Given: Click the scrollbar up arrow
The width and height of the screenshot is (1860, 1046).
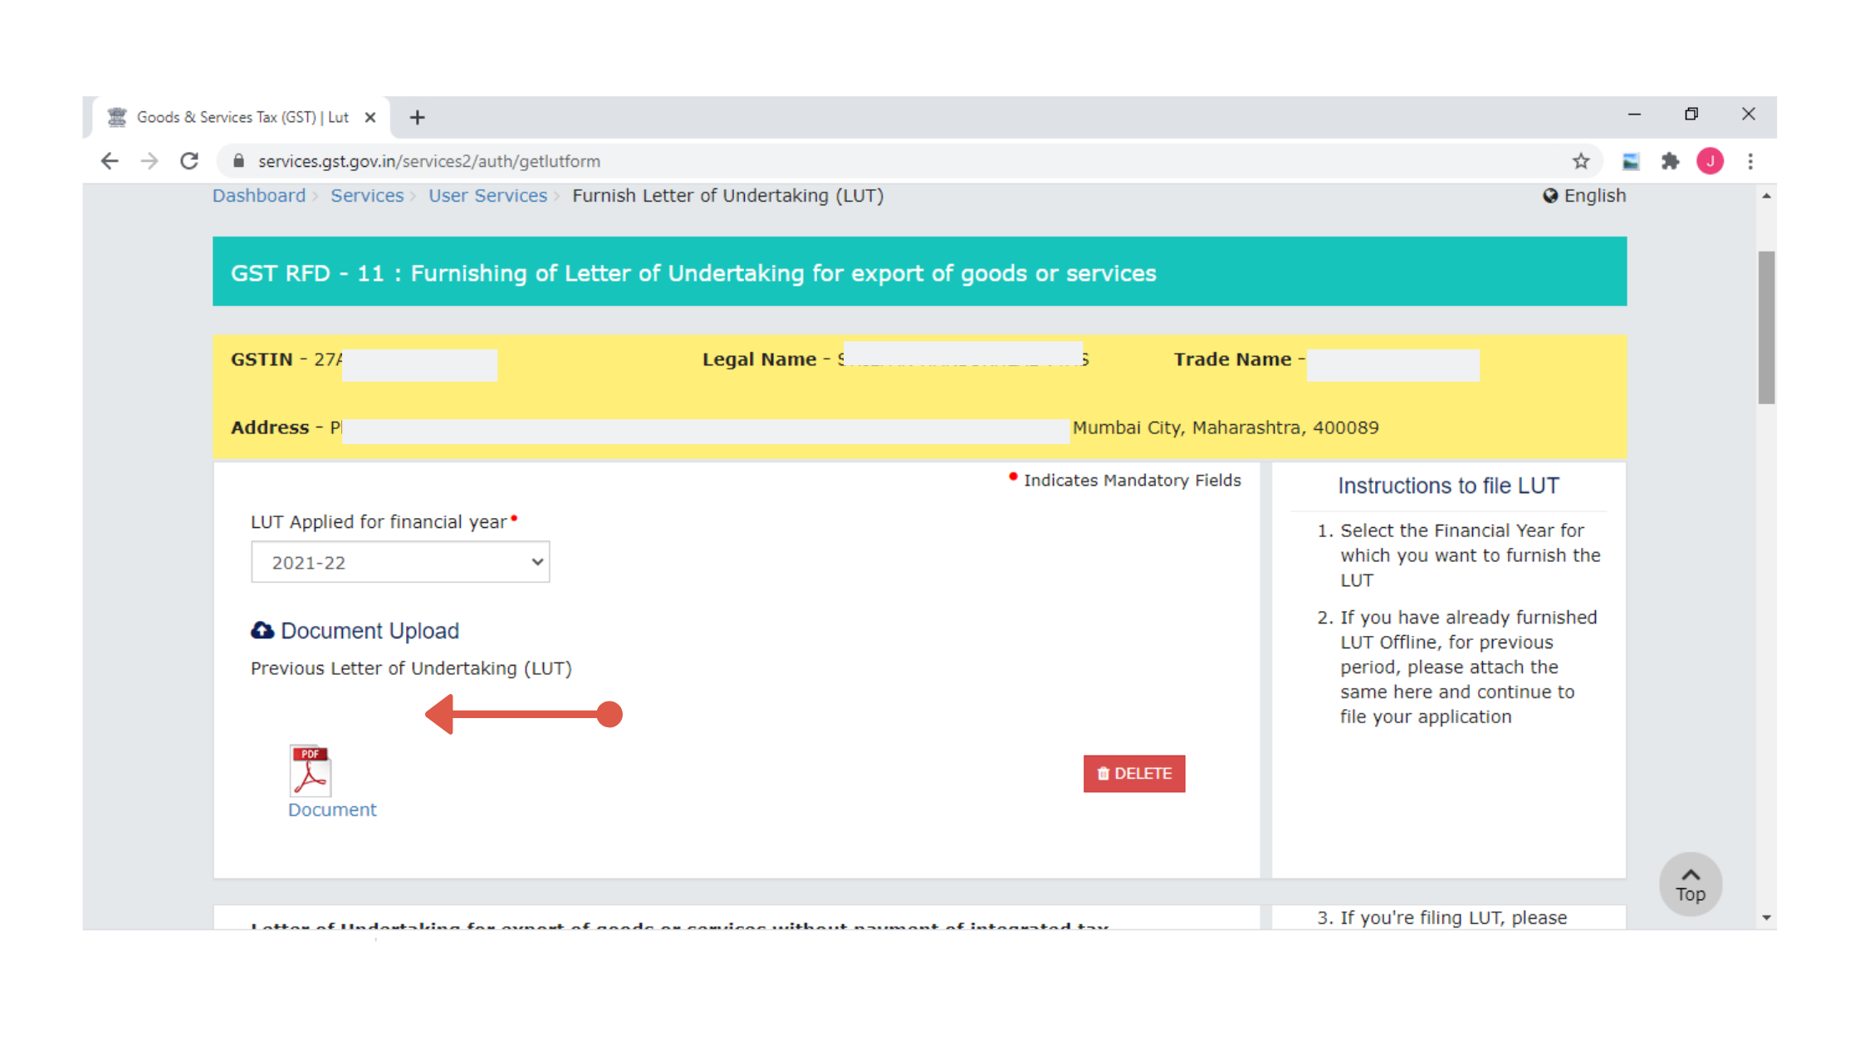Looking at the screenshot, I should point(1766,196).
